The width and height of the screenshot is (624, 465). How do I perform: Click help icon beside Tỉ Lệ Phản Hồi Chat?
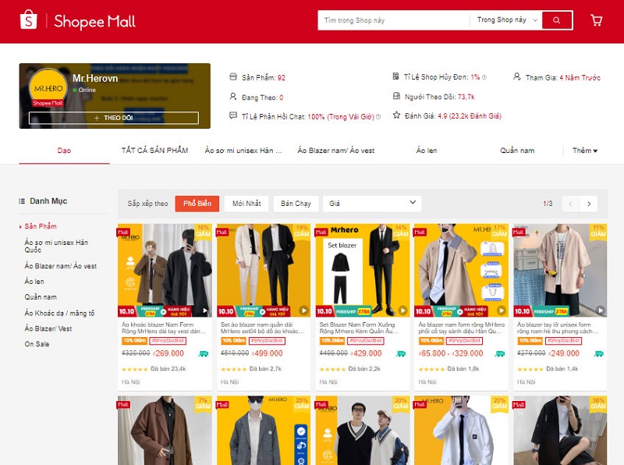[x=378, y=117]
